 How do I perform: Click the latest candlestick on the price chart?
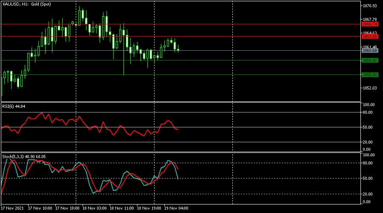178,50
